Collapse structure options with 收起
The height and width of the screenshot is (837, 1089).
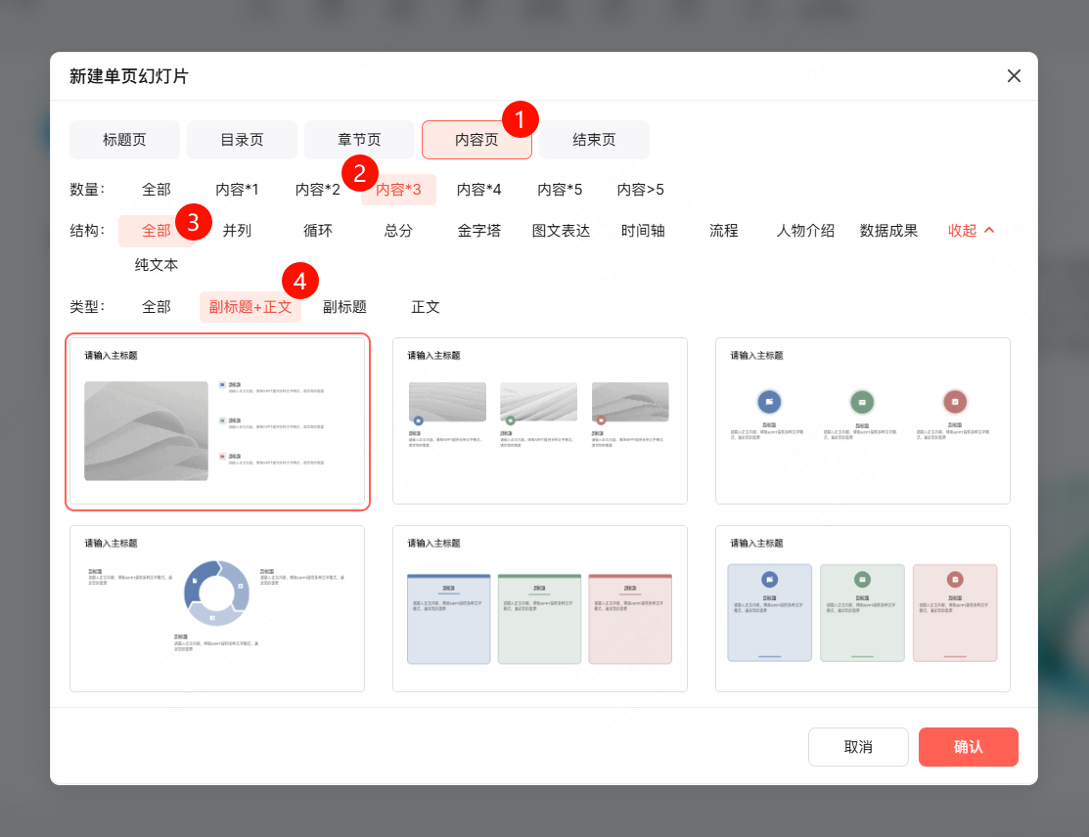coord(971,231)
